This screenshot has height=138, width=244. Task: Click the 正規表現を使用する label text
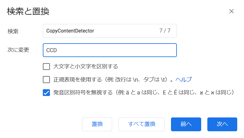point(78,79)
